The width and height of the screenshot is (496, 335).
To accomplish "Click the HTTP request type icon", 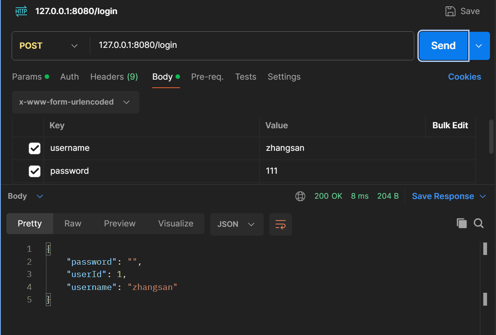I will pyautogui.click(x=21, y=11).
